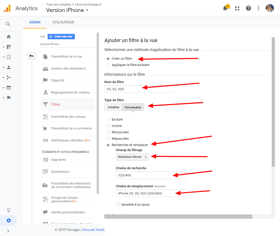Screen dimensions: 280x236
Task: Open the notifications bell
Action: click(x=225, y=8)
